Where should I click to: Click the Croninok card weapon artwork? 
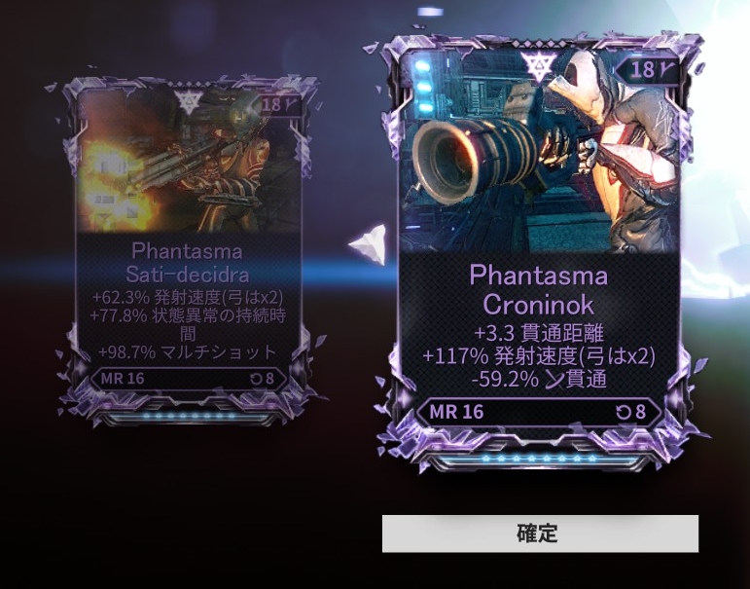[x=539, y=152]
